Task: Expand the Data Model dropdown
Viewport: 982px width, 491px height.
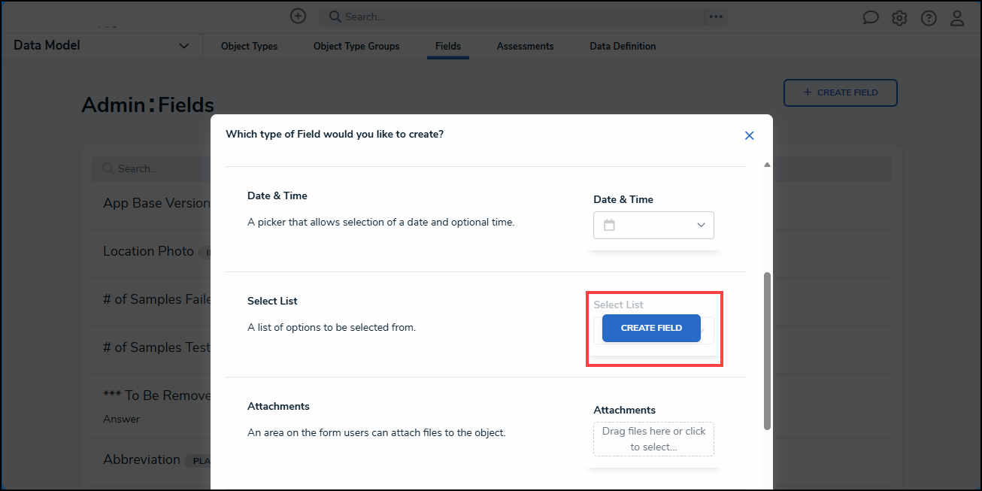Action: (x=184, y=45)
